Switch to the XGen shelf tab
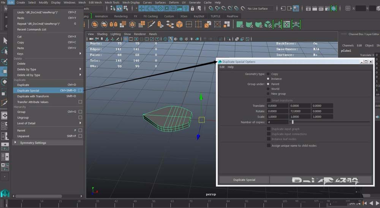 [184, 16]
